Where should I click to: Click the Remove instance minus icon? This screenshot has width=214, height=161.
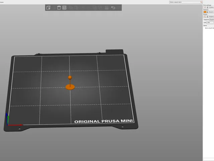click(88, 7)
